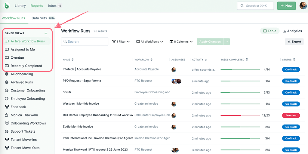Click the red Overdue status badge
Viewport: 308px width, 154px height.
pos(291,115)
